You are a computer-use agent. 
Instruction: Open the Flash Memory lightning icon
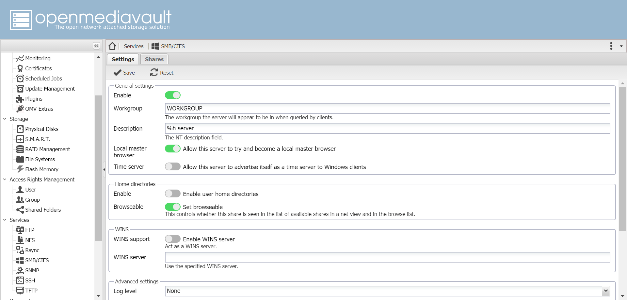(x=20, y=169)
